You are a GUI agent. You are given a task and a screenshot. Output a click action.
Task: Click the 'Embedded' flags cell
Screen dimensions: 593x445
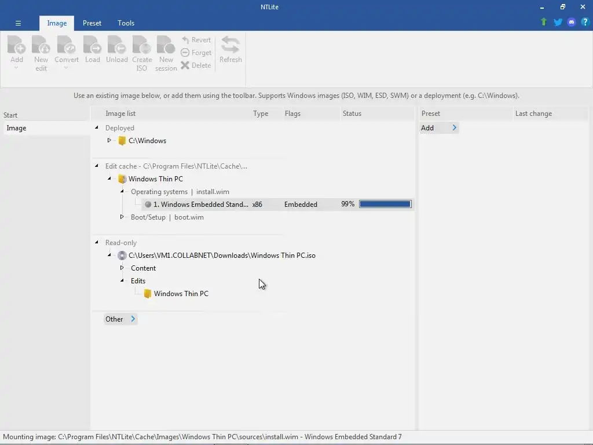tap(301, 205)
